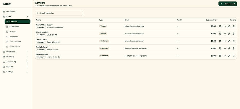This screenshot has width=240, height=109.
Task: Navigate to Payments
Action: tap(17, 37)
